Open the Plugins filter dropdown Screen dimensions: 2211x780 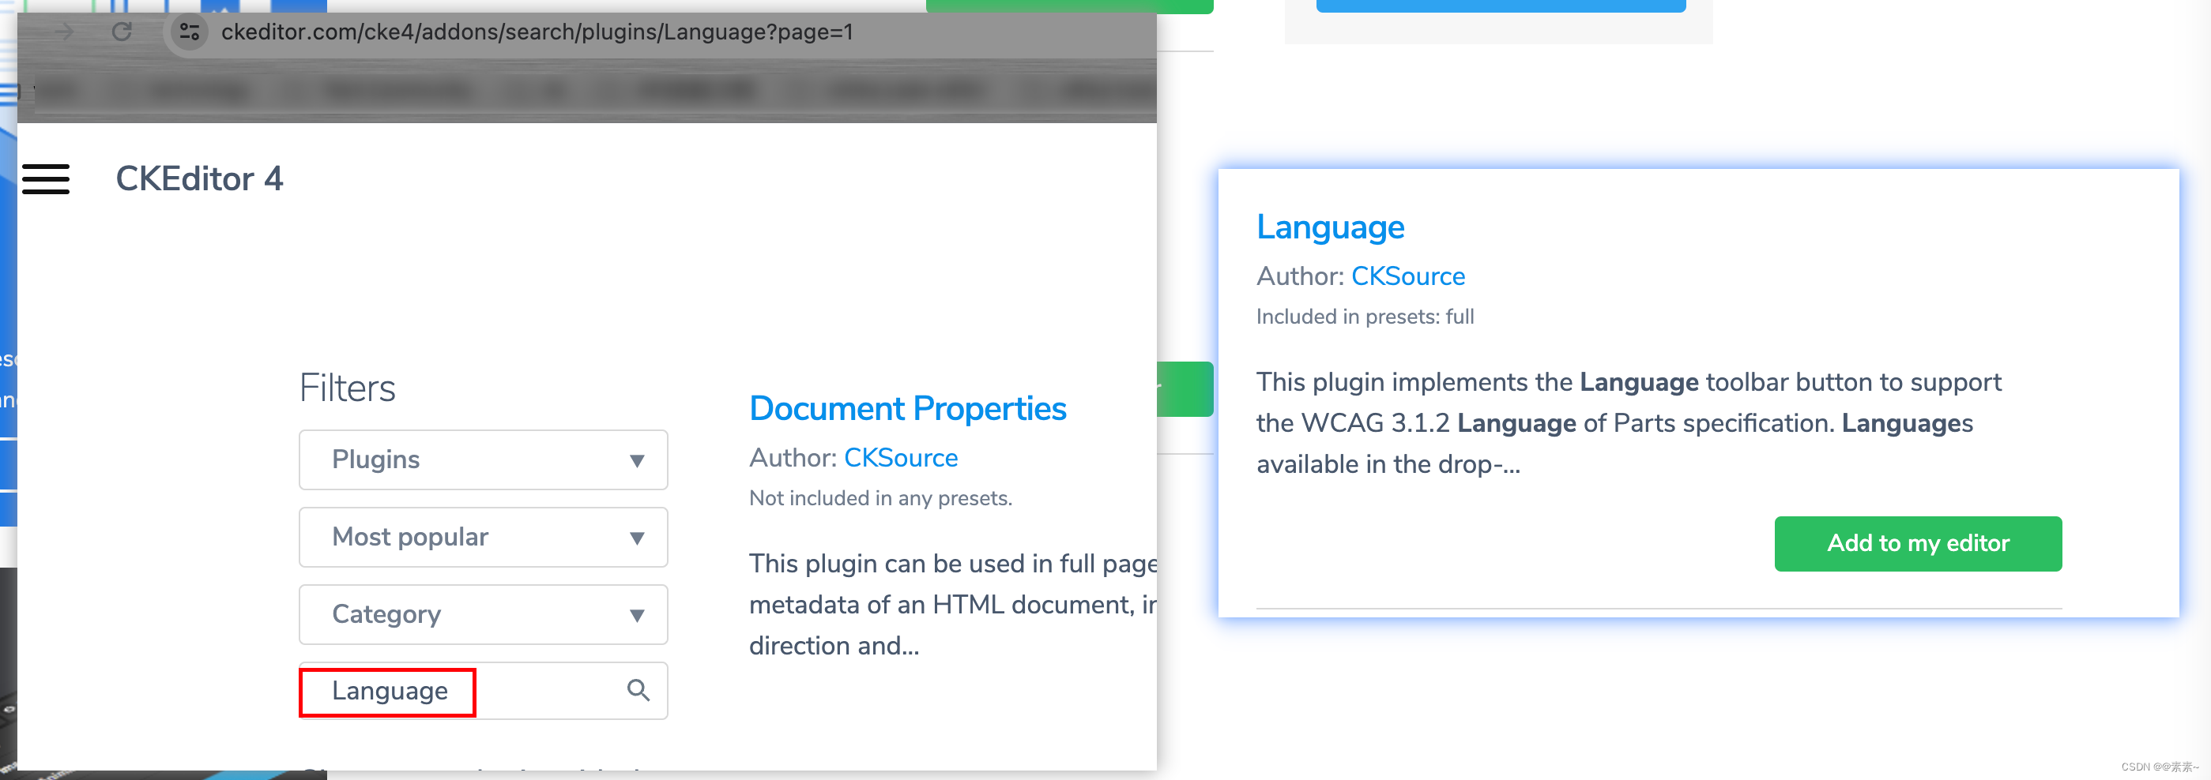coord(484,460)
